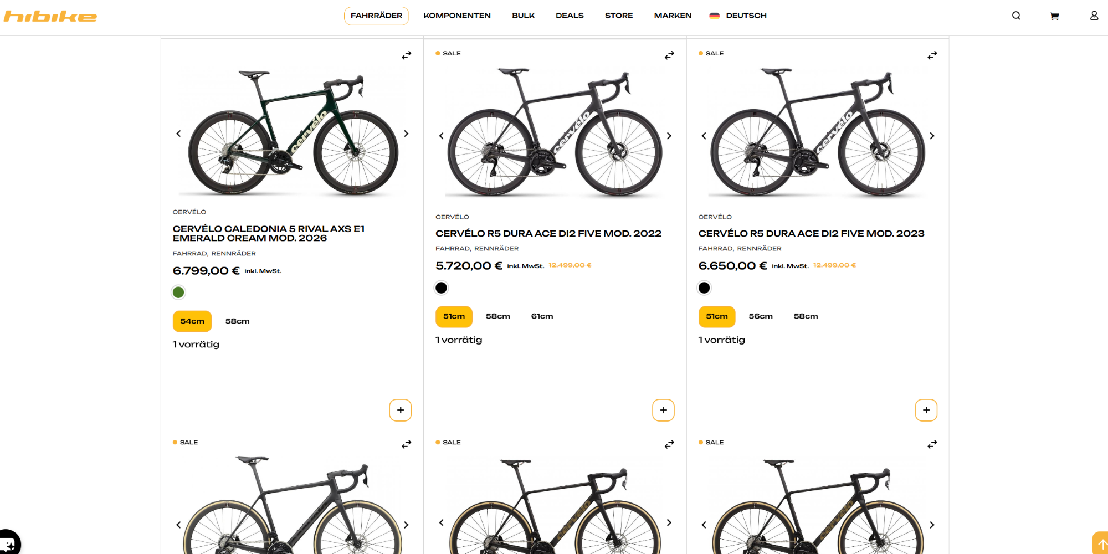
Task: Select 56cm size for R5 Mod. 2023
Action: point(760,316)
